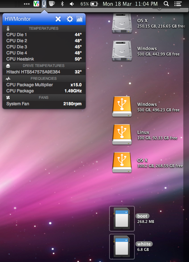Select the OS X internal drive 250.15 GB icon

tap(122, 23)
